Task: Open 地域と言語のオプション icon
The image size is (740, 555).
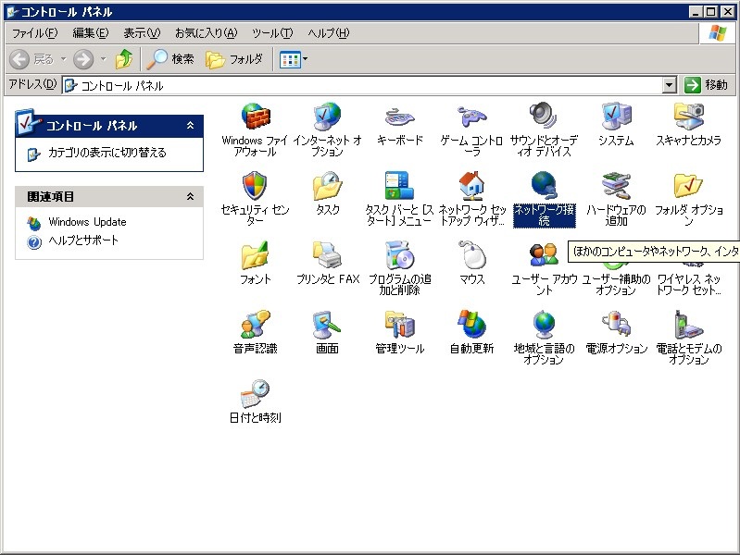Action: click(544, 325)
